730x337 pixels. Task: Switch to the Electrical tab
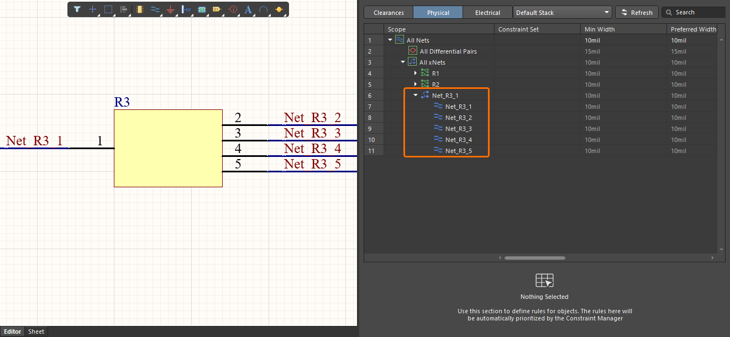point(487,12)
